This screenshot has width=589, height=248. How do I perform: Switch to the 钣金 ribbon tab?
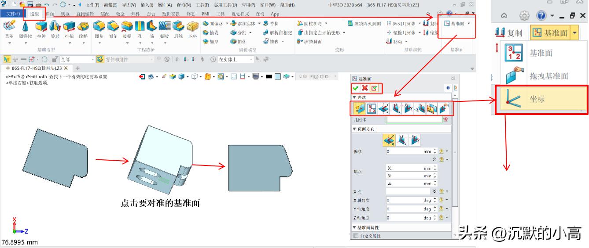(120, 14)
